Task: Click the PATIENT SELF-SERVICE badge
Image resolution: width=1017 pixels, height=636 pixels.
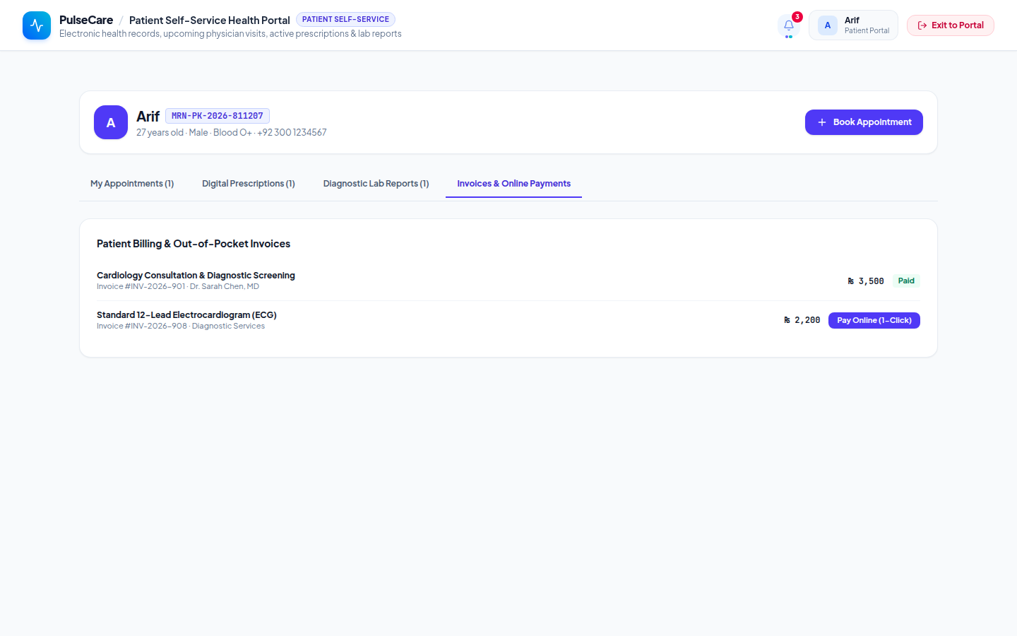Action: point(345,19)
